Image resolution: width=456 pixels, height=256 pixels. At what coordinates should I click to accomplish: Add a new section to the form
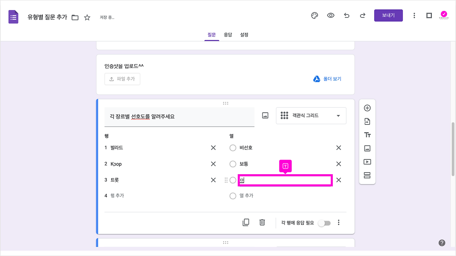[367, 175]
